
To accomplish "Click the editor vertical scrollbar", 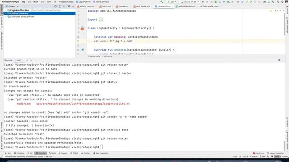I will tap(285, 24).
